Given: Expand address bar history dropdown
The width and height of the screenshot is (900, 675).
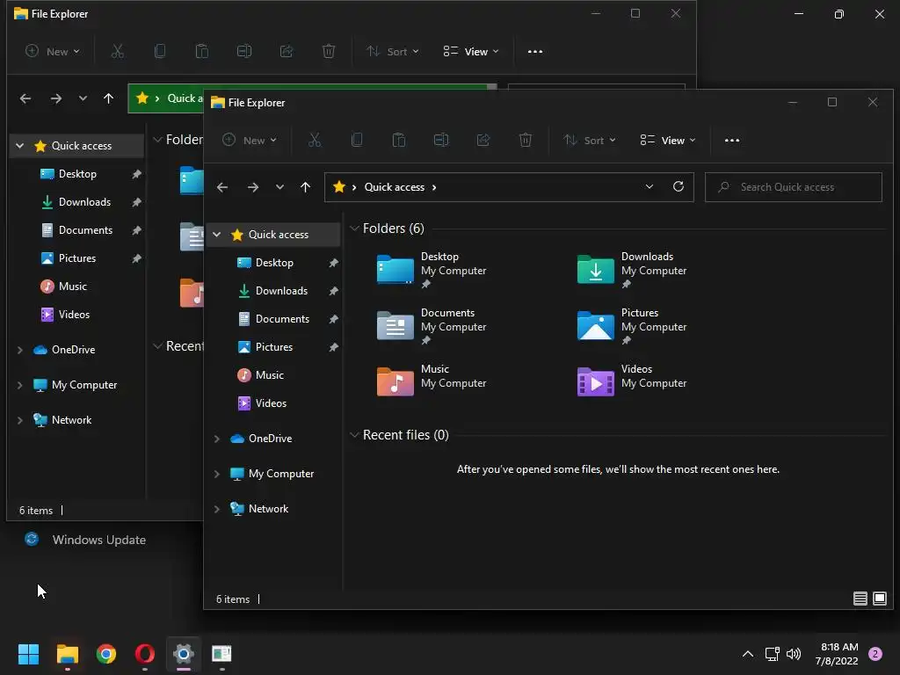Looking at the screenshot, I should 650,186.
